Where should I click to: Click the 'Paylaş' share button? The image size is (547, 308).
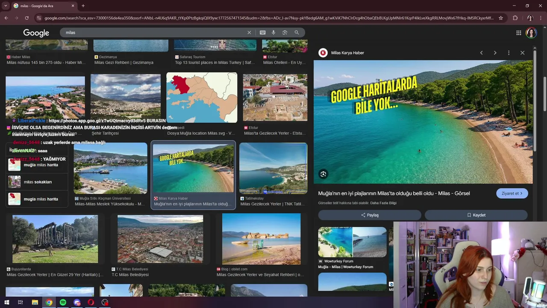pyautogui.click(x=370, y=215)
